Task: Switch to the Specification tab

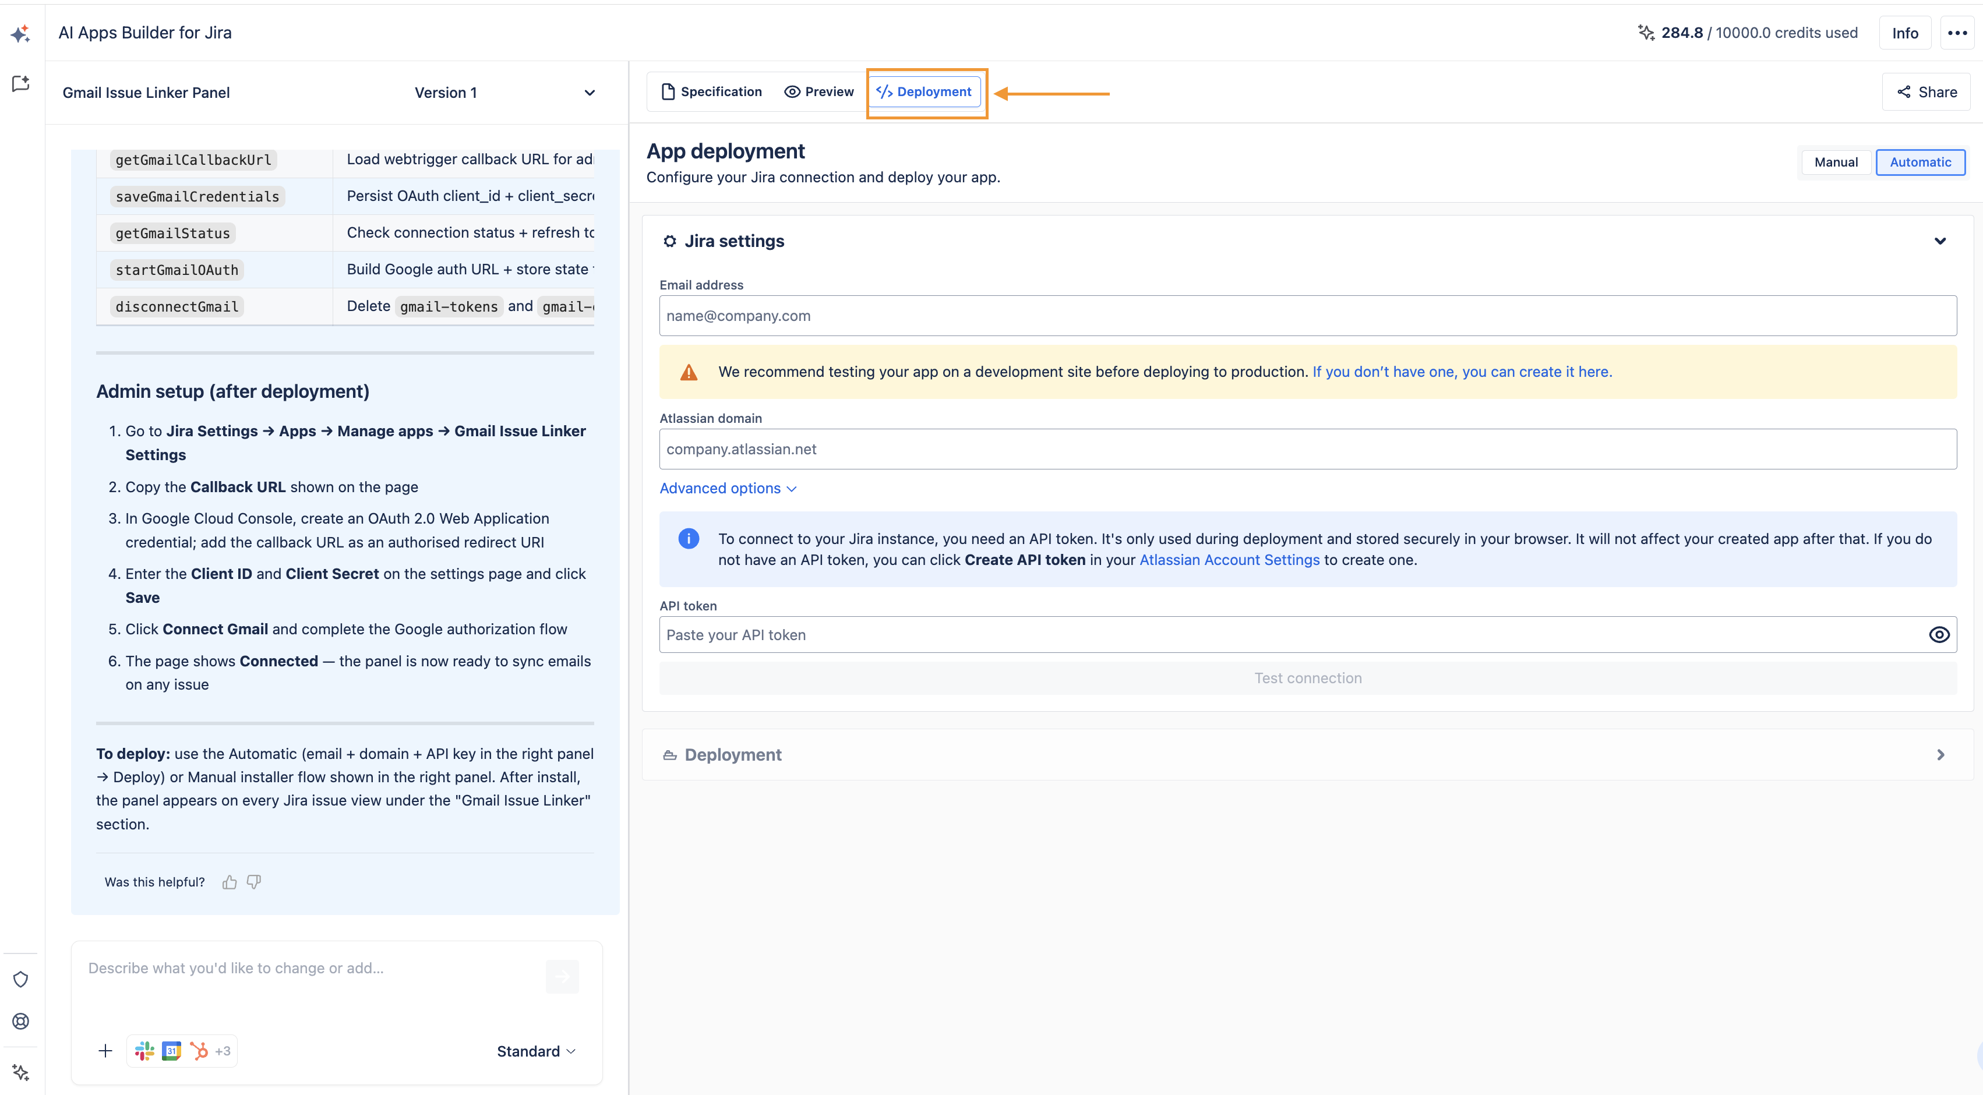Action: tap(711, 91)
